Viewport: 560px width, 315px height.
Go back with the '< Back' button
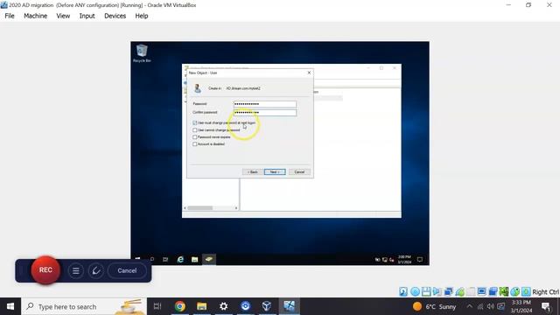pos(253,171)
